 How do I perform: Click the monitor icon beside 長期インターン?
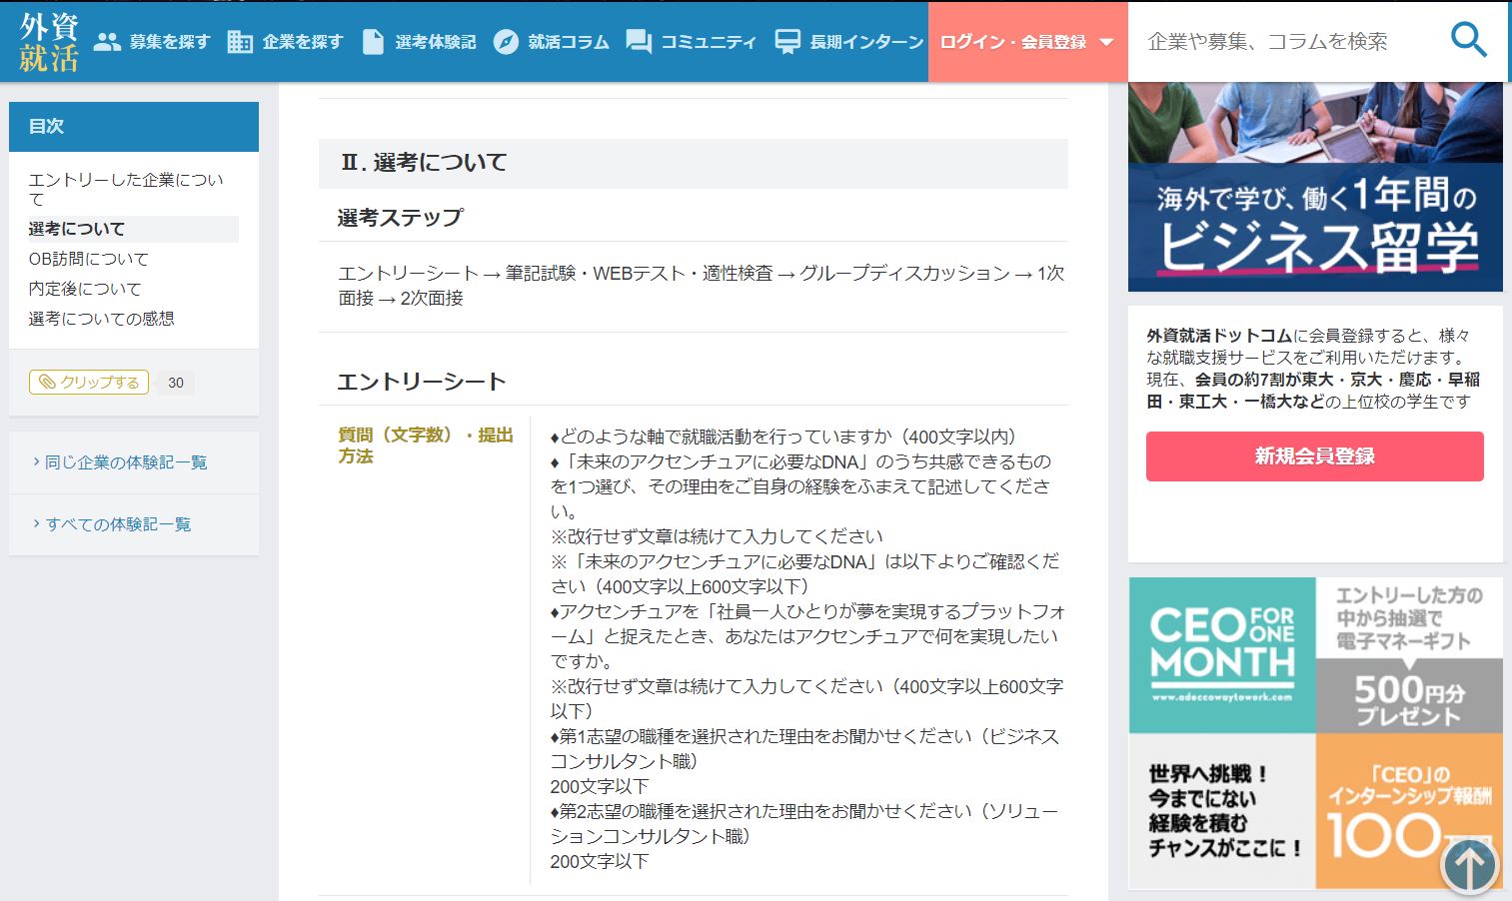787,42
